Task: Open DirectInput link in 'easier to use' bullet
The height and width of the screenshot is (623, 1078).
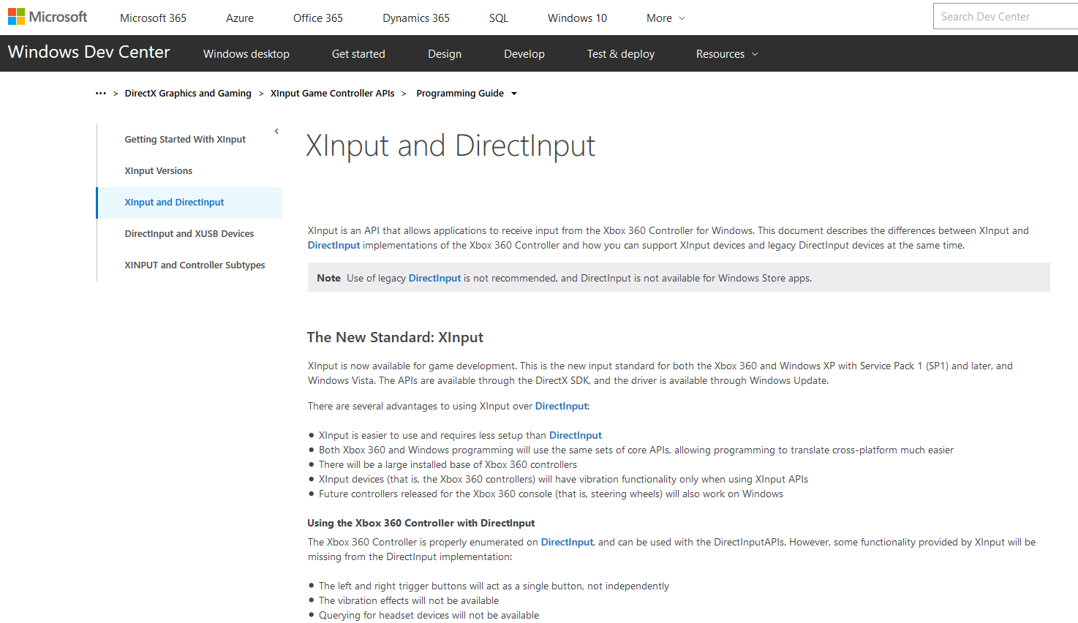Action: 576,436
